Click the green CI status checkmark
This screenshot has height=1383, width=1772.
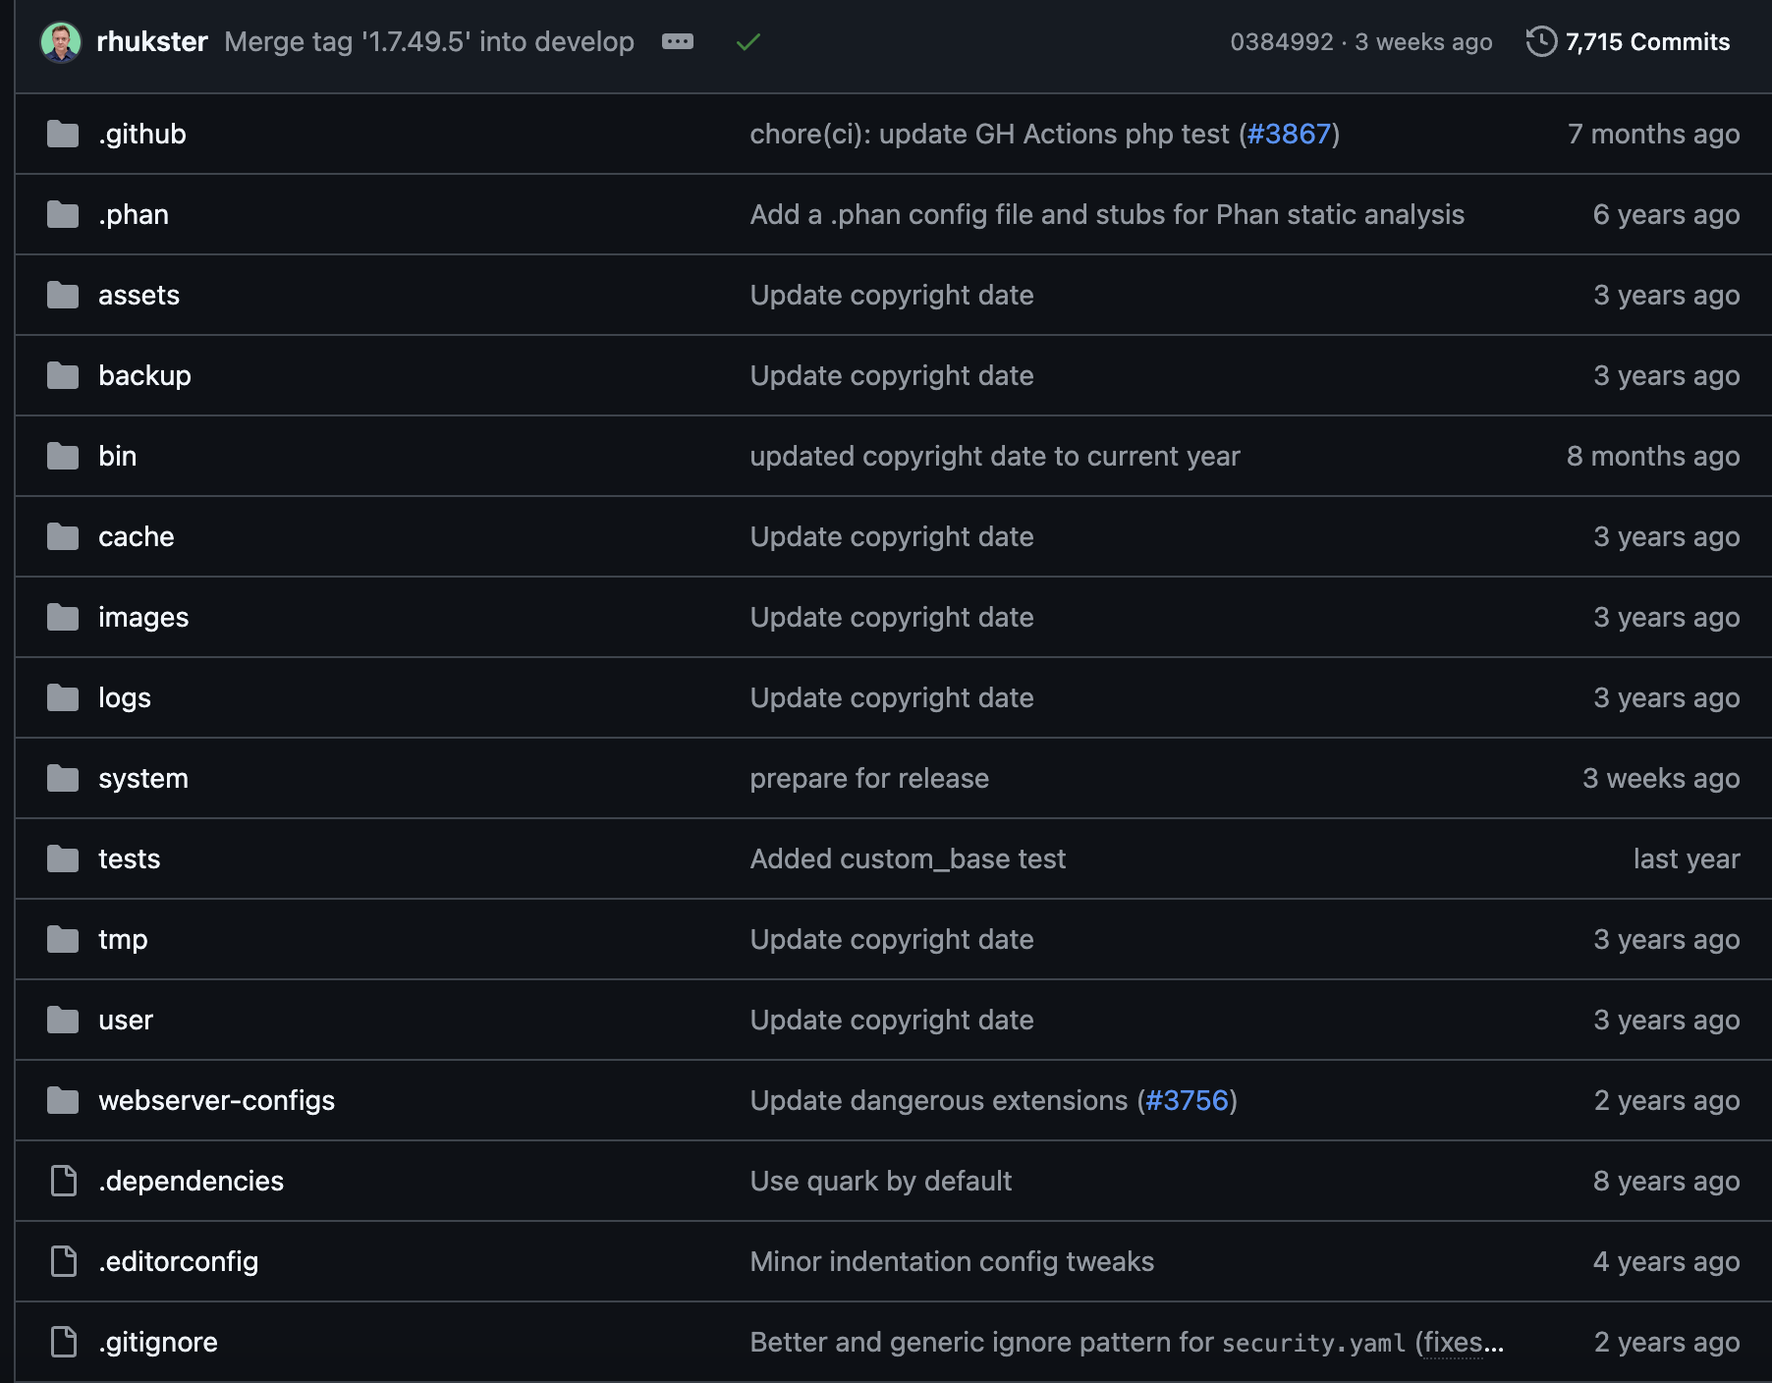[748, 41]
